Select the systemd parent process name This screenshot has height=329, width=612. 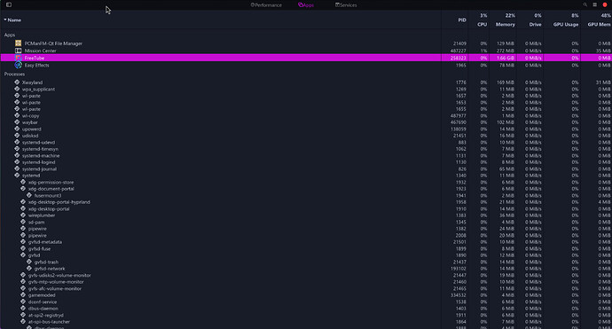click(31, 176)
